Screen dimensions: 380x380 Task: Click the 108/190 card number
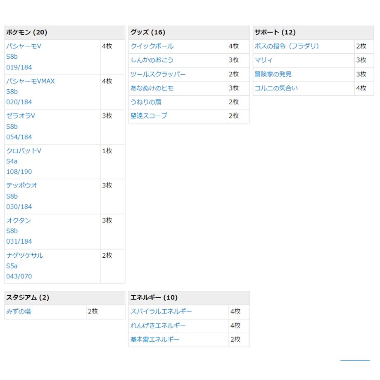19,171
